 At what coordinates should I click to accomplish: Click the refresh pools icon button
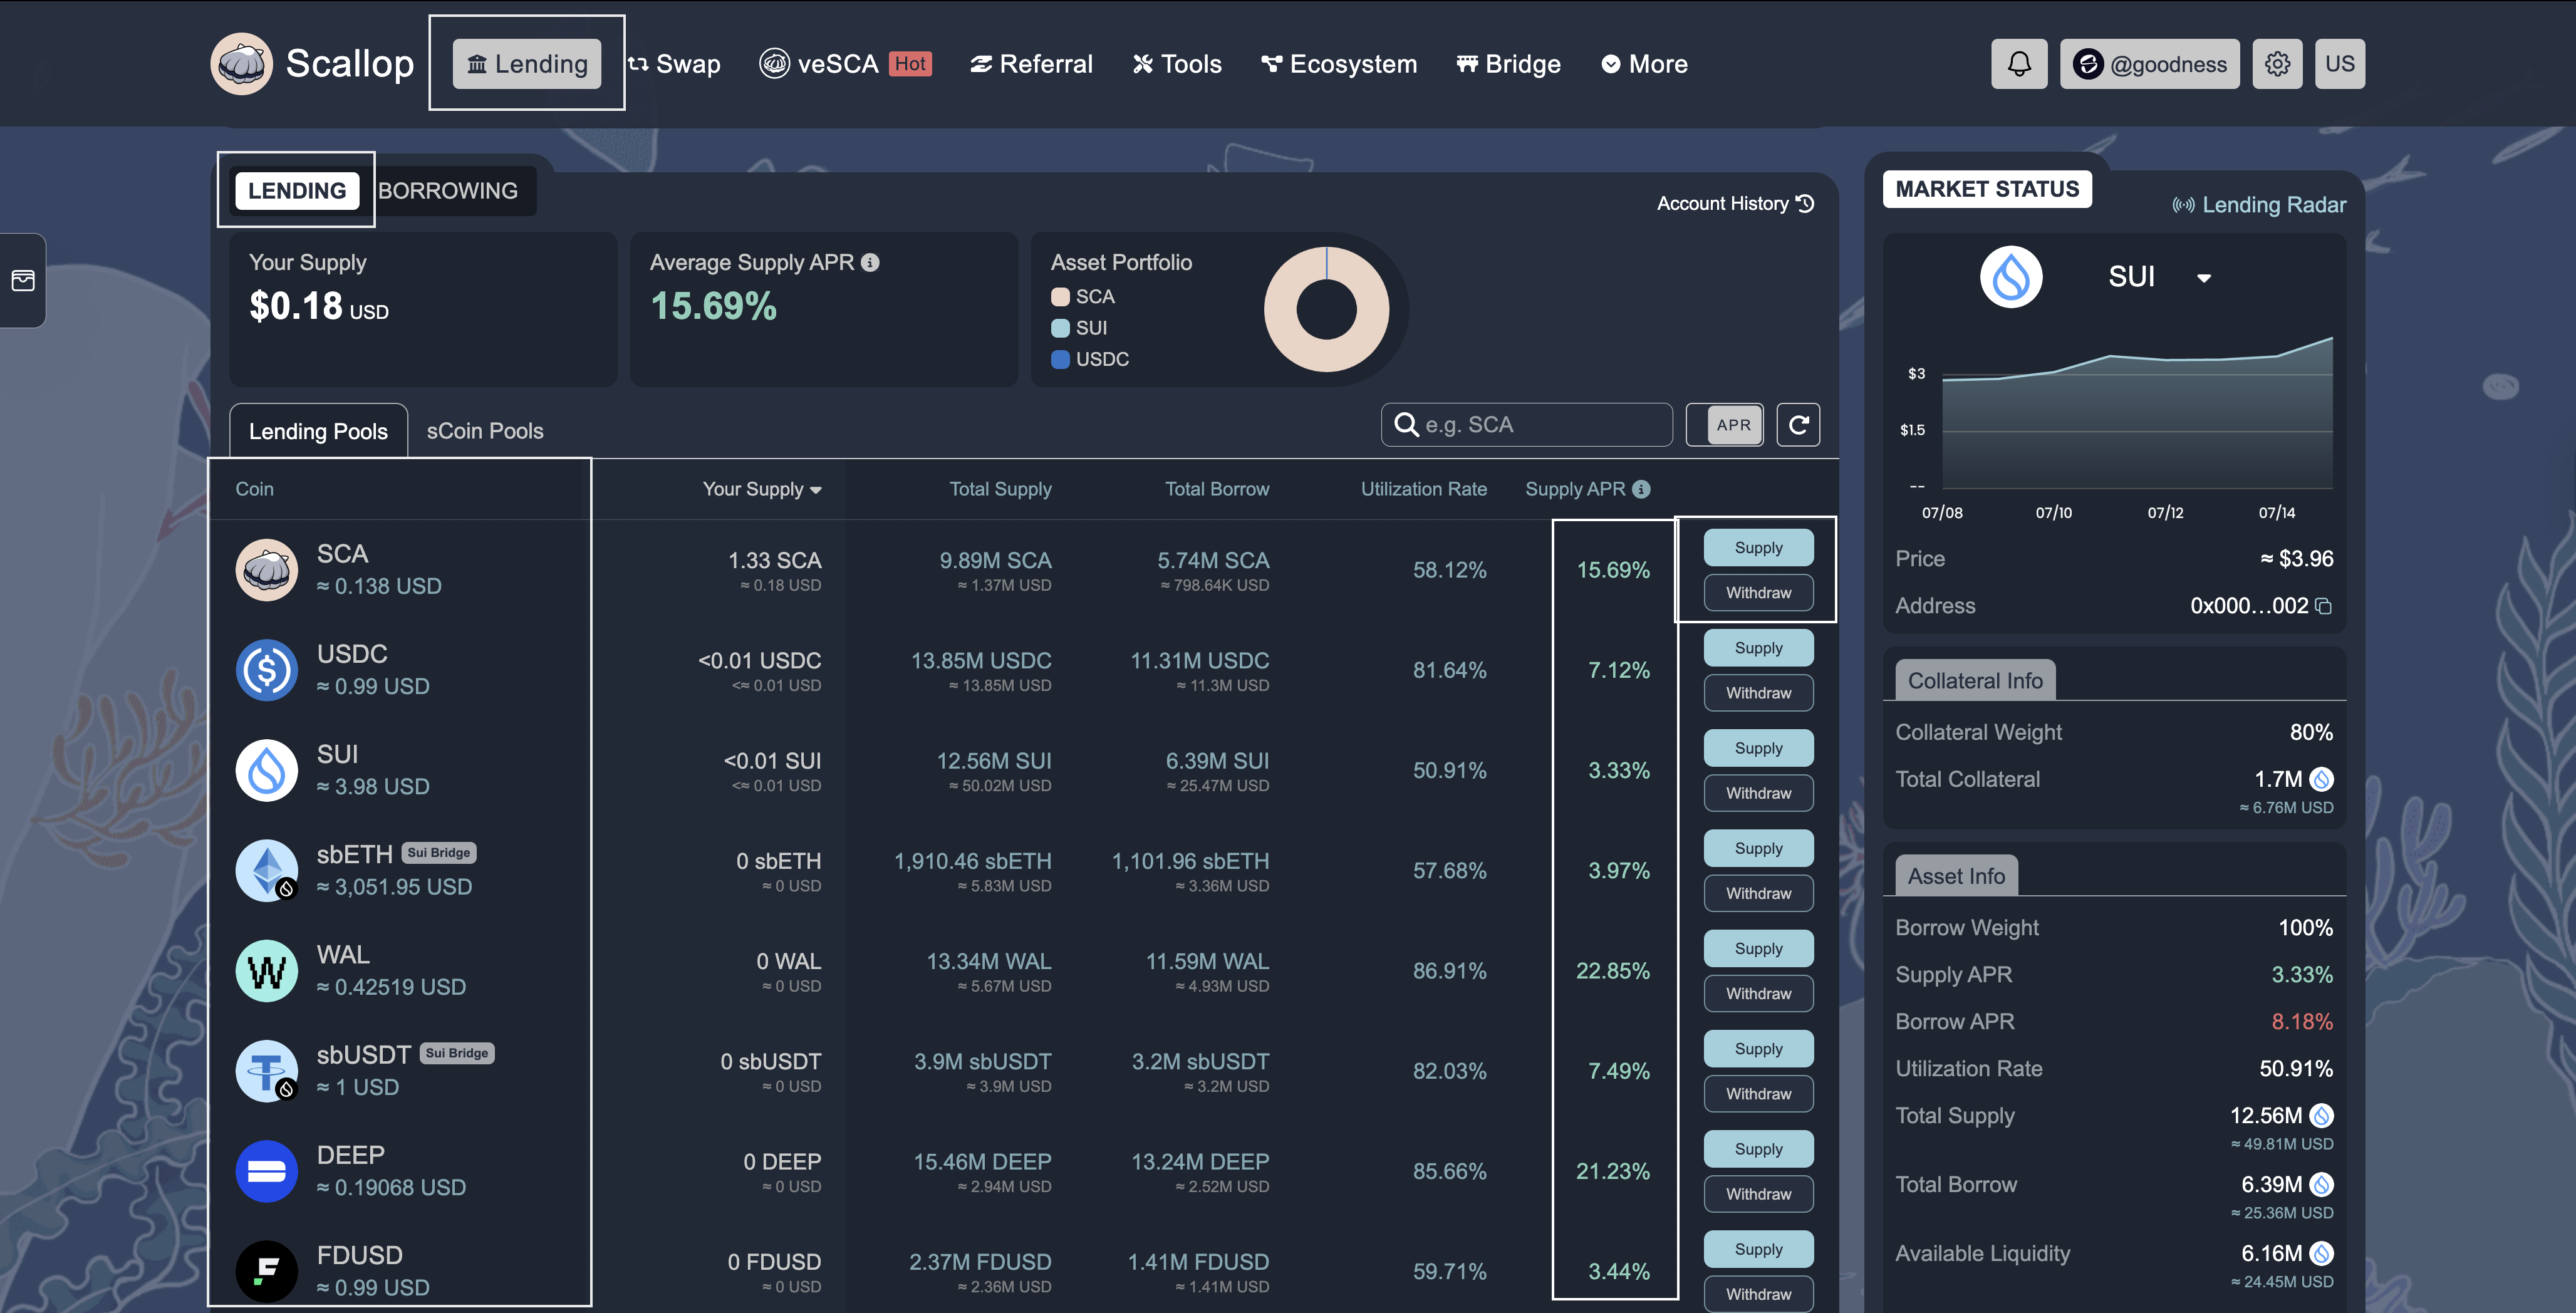pyautogui.click(x=1798, y=425)
